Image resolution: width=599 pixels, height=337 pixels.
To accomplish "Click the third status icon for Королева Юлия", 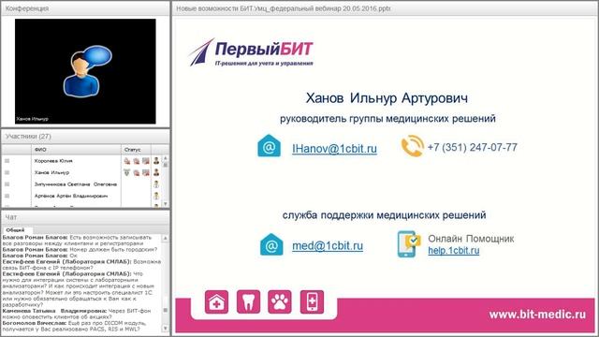I will click(146, 161).
